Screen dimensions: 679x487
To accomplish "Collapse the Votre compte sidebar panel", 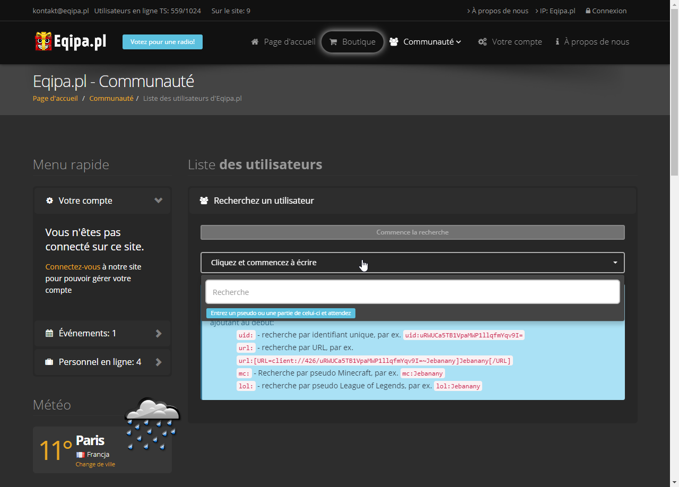I will pos(158,201).
